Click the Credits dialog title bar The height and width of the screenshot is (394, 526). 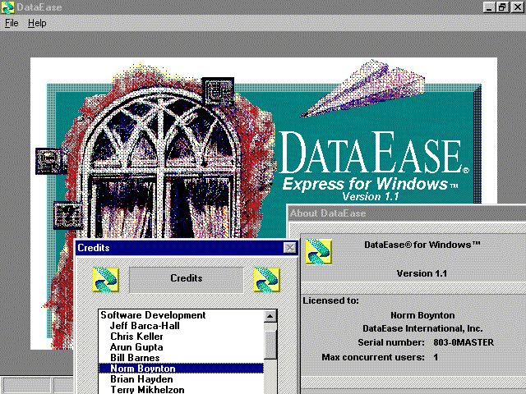point(181,248)
